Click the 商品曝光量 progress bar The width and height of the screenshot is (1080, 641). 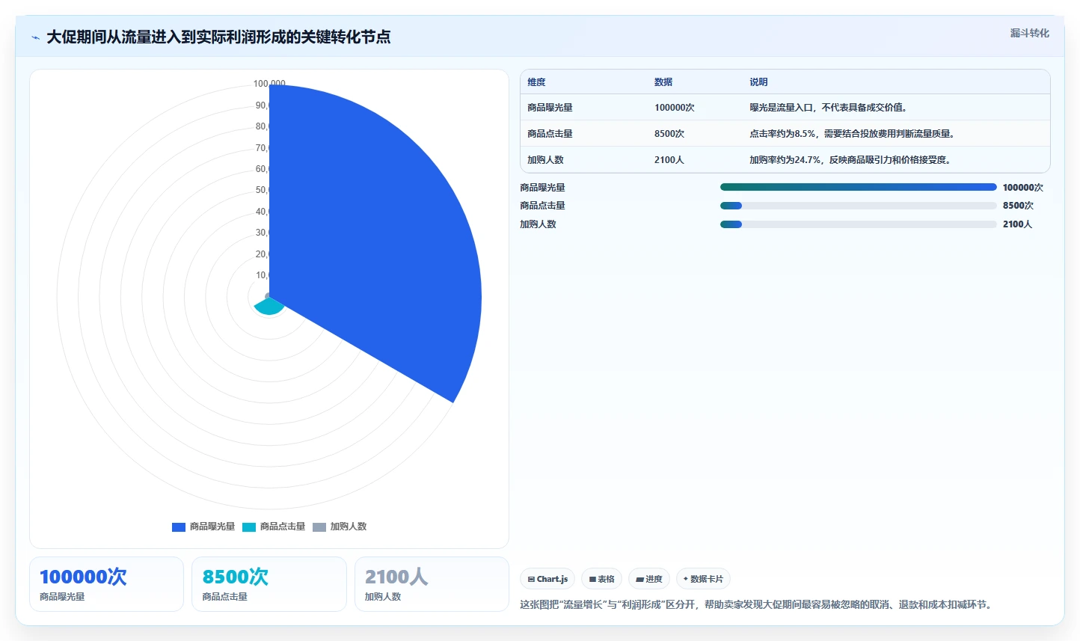click(x=859, y=187)
